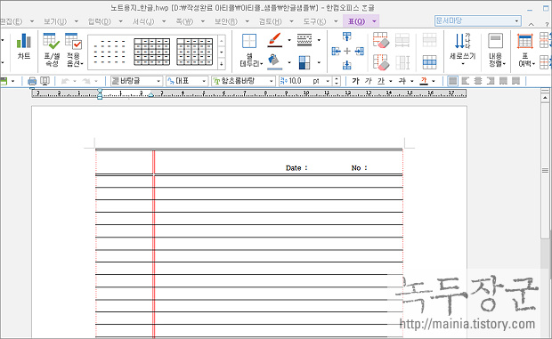The width and height of the screenshot is (552, 339).
Task: Pick the border color brush tool
Action: [x=275, y=40]
